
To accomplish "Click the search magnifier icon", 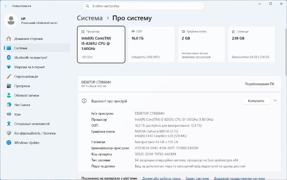I will [x=87, y=6].
